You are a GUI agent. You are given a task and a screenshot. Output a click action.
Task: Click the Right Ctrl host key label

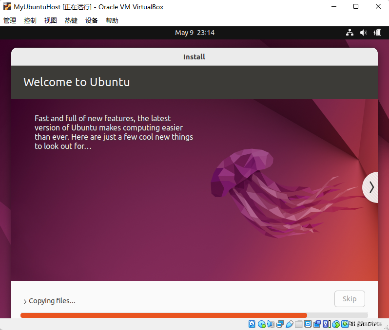(365, 324)
